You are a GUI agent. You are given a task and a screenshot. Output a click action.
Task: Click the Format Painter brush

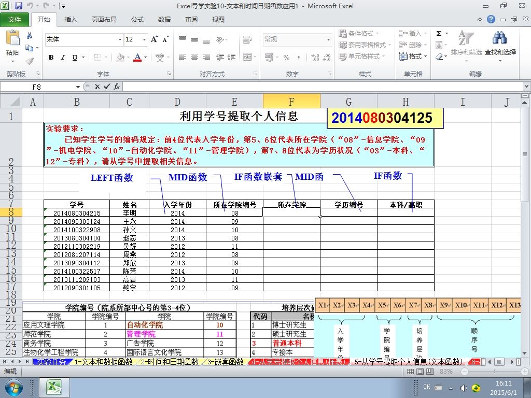30,61
